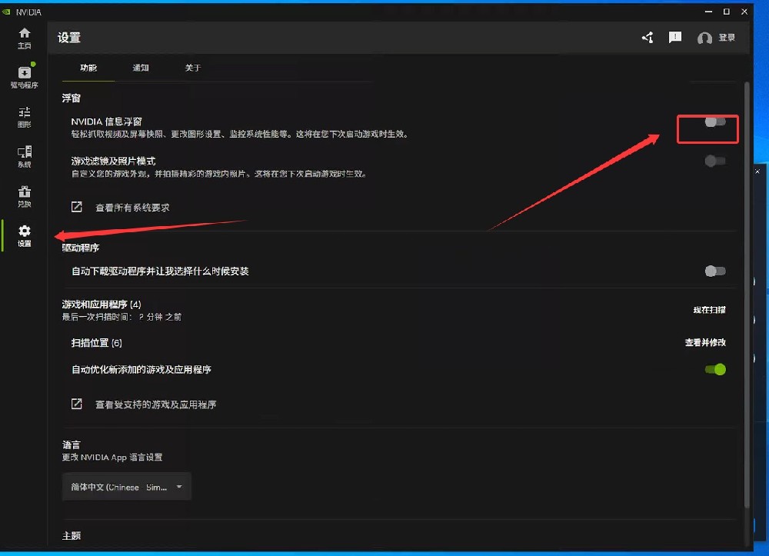Click 游戏和应用程序 (4) heading
Image resolution: width=769 pixels, height=556 pixels.
pos(102,305)
